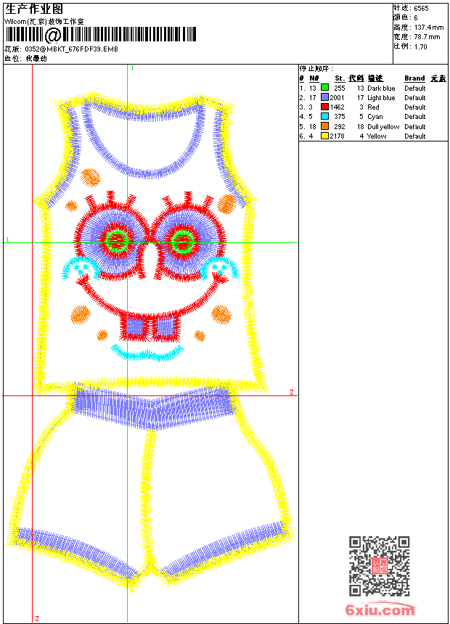
Task: Click the right blue tooth square
Action: point(165,327)
